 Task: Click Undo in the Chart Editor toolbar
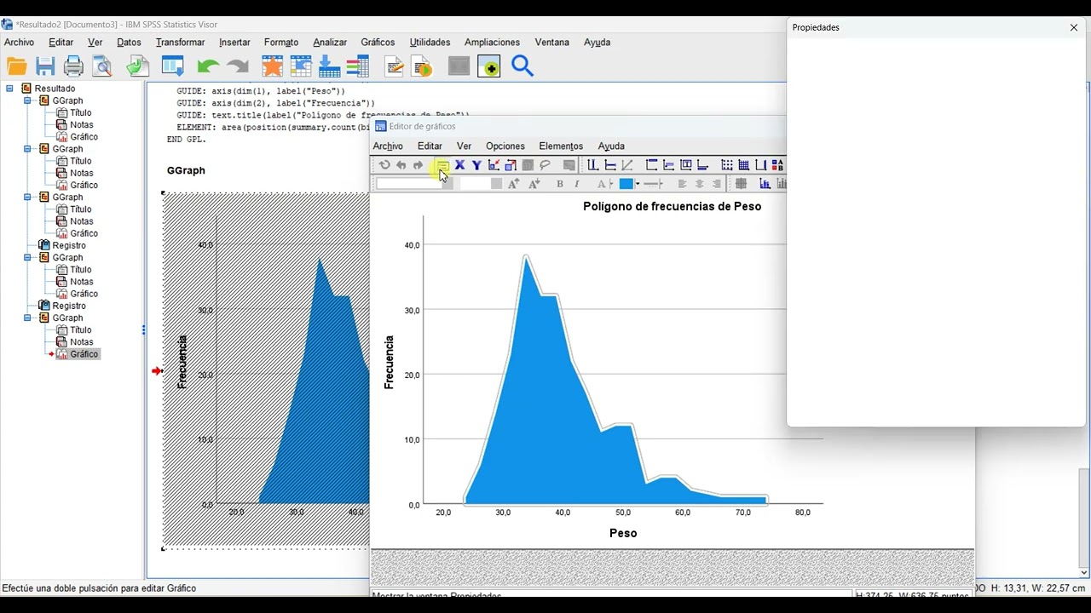point(401,165)
